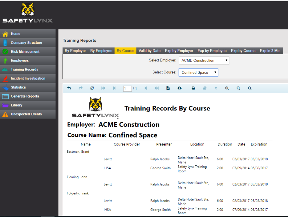The height and width of the screenshot is (217, 288).
Task: Go to first page of report
Action: click(x=103, y=88)
